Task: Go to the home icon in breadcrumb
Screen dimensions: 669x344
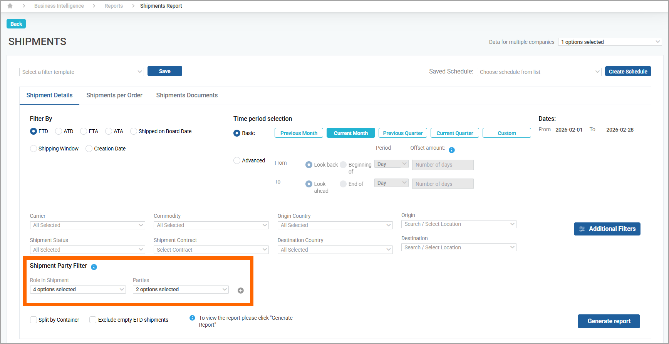Action: tap(10, 6)
